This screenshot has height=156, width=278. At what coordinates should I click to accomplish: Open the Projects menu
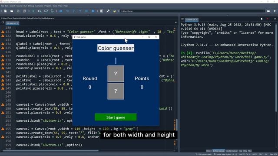click(48, 6)
